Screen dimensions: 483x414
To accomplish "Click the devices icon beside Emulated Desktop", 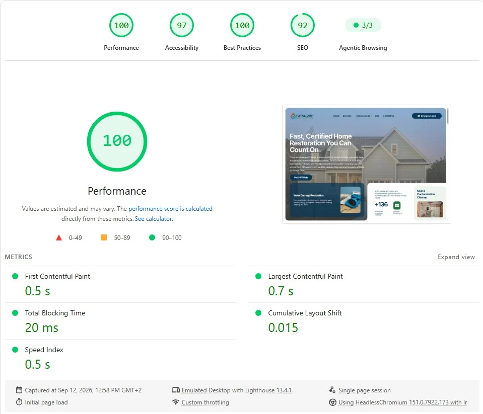I will 176,390.
